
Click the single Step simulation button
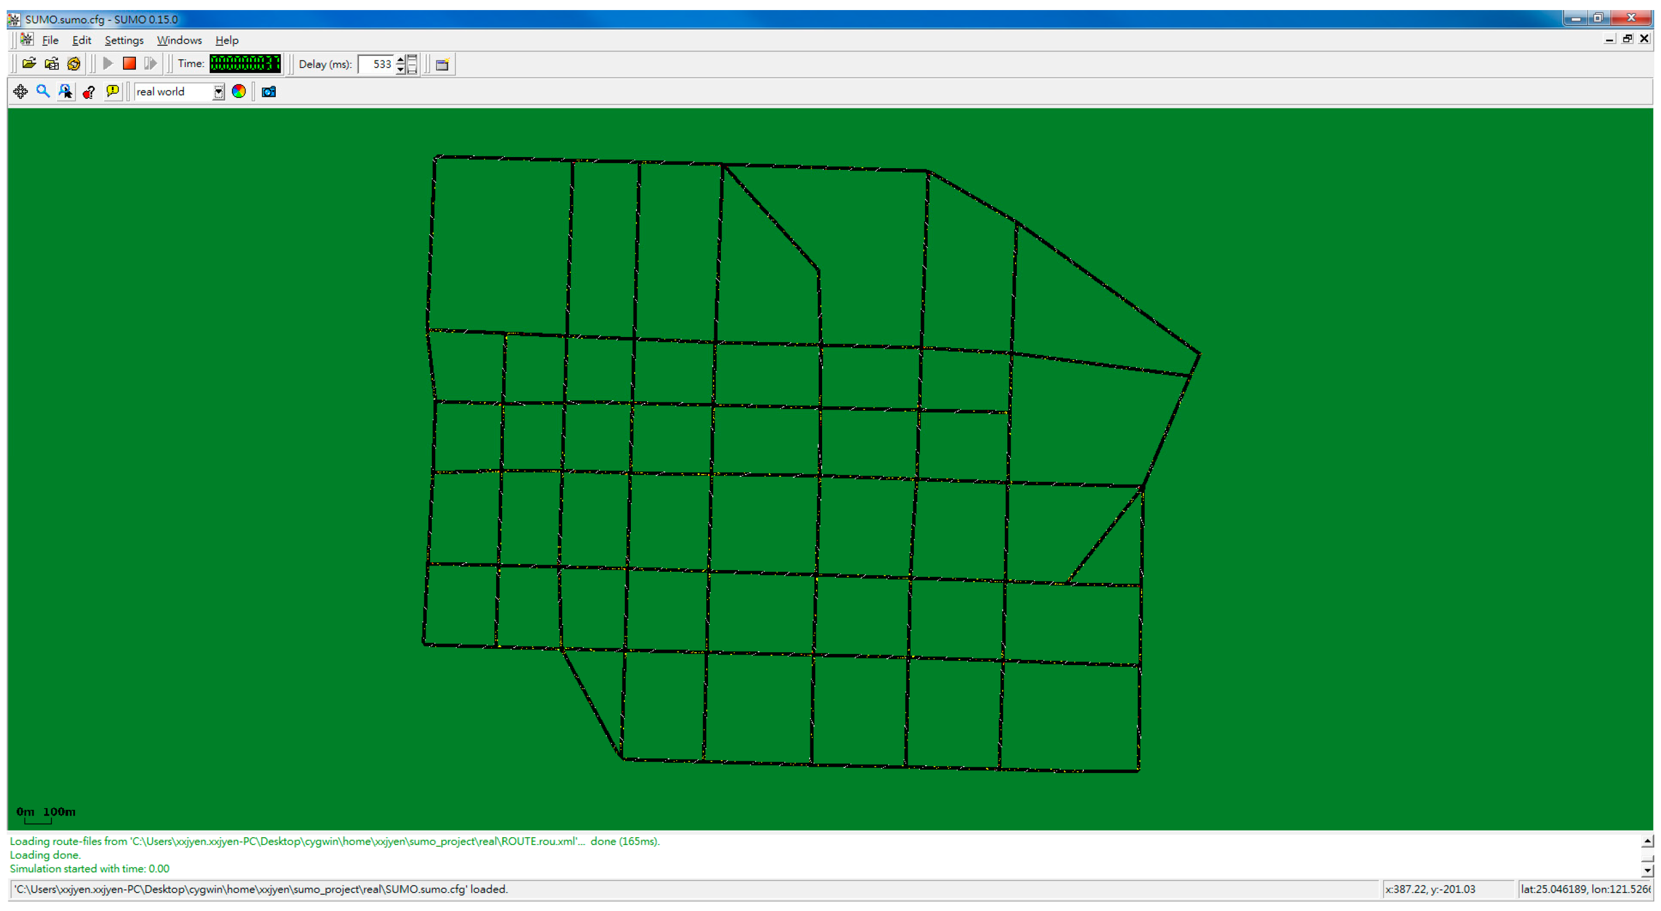[150, 64]
